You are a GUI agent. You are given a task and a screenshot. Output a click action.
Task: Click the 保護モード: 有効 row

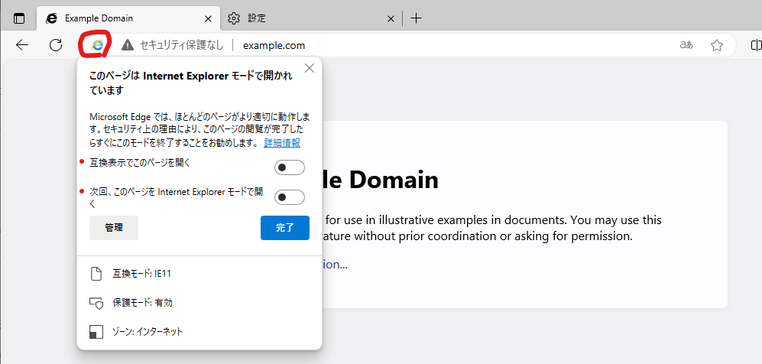(x=199, y=303)
